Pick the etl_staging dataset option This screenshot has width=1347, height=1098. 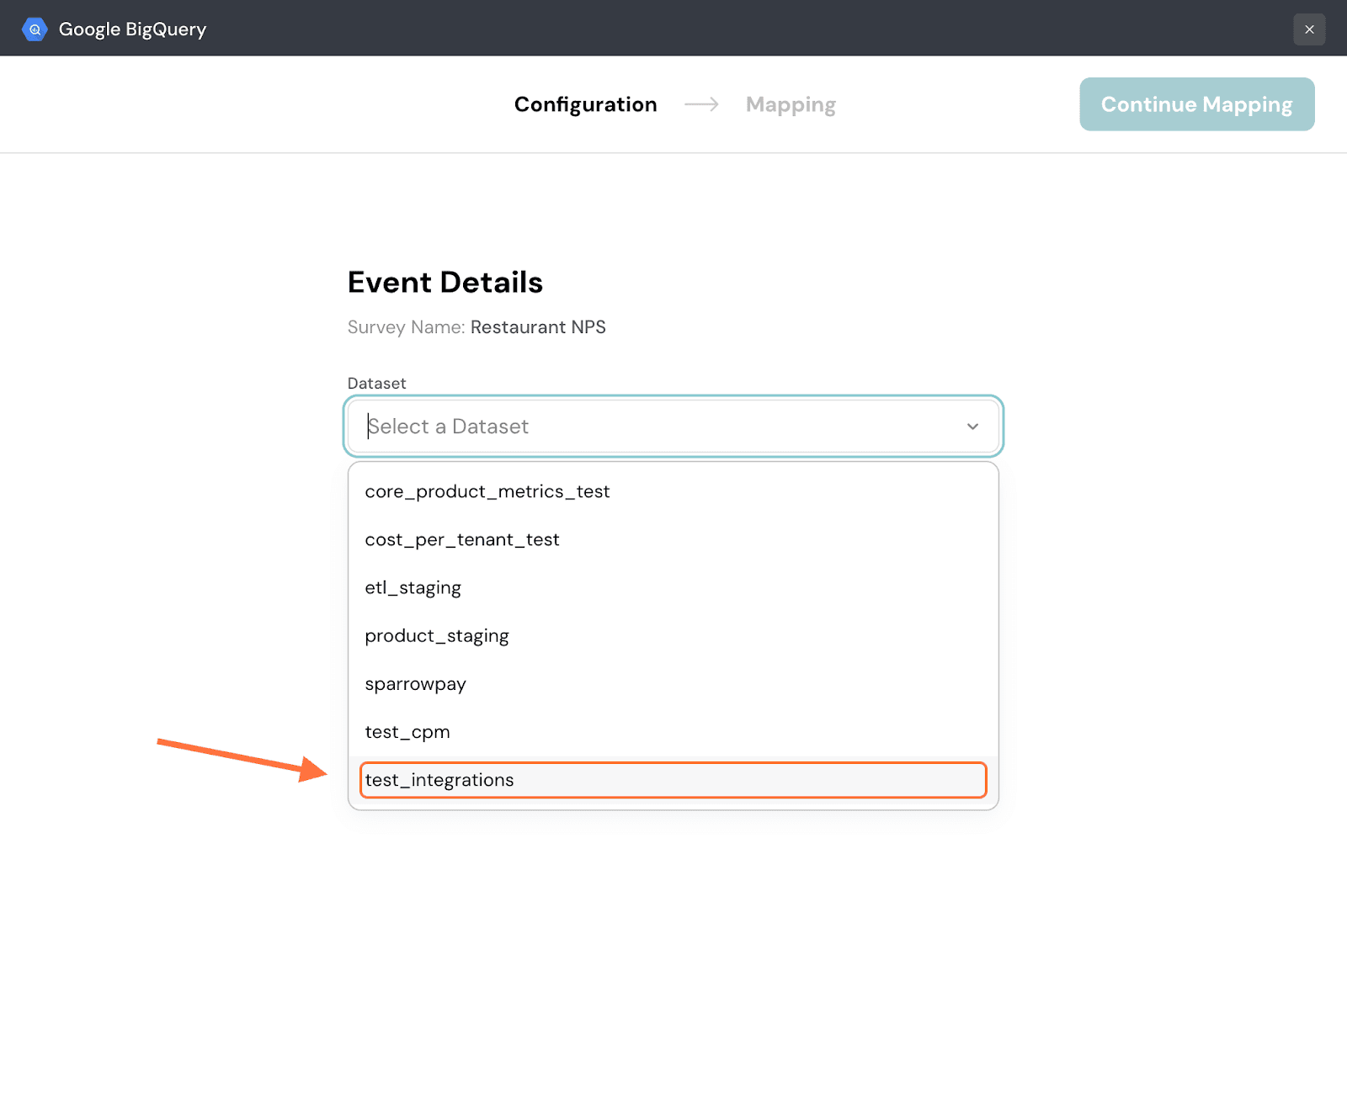[413, 587]
